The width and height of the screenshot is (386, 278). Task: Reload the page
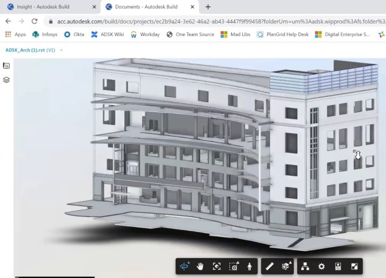coord(35,21)
